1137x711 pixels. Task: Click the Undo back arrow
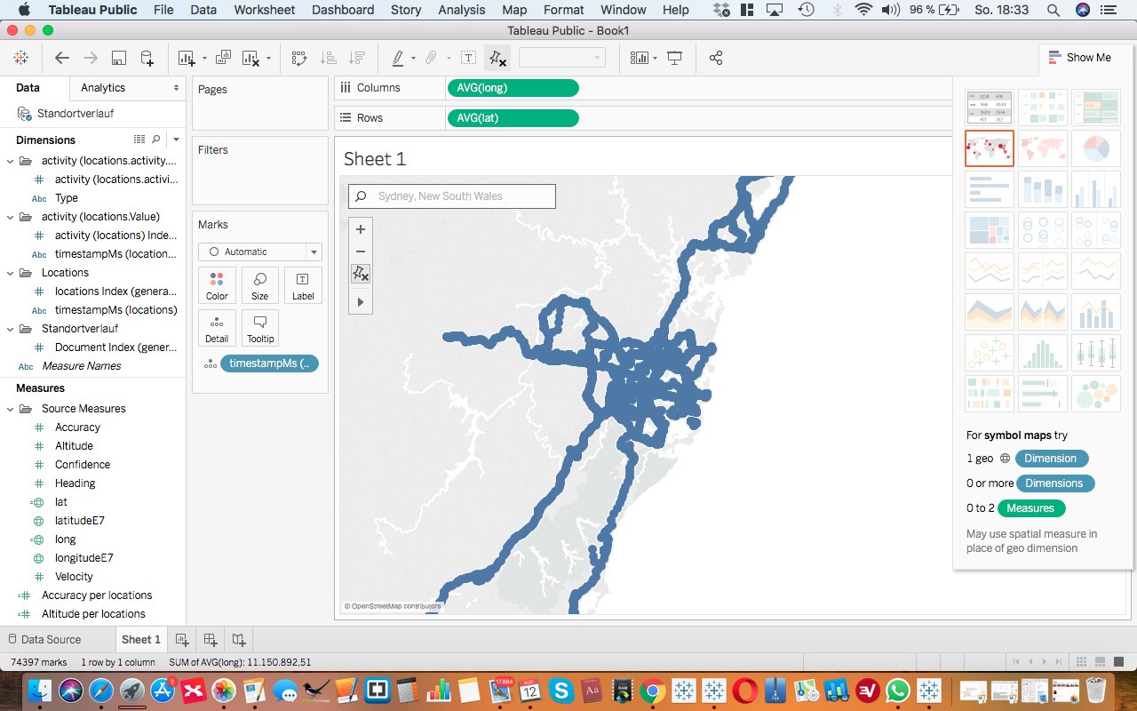pyautogui.click(x=61, y=58)
